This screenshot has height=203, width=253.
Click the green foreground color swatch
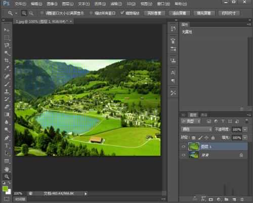click(x=5, y=188)
